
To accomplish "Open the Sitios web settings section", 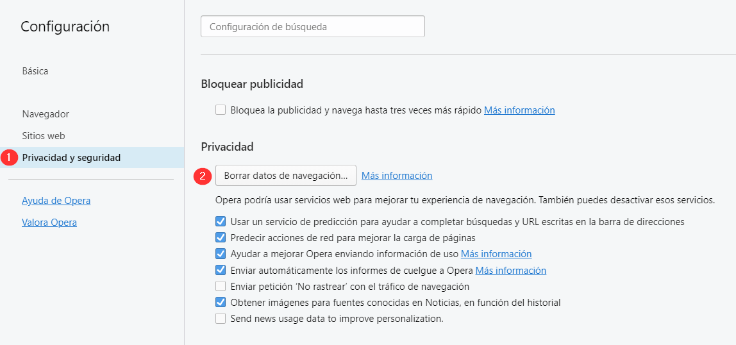I will coord(44,136).
